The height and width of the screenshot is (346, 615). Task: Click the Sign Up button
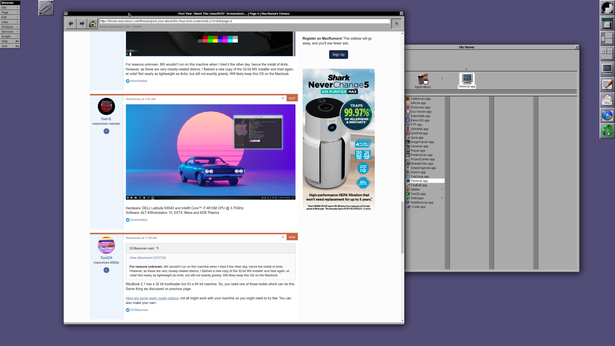click(x=338, y=54)
